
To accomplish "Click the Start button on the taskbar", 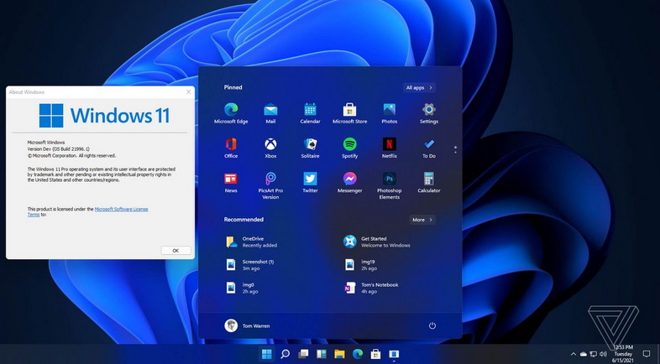I will [x=267, y=354].
